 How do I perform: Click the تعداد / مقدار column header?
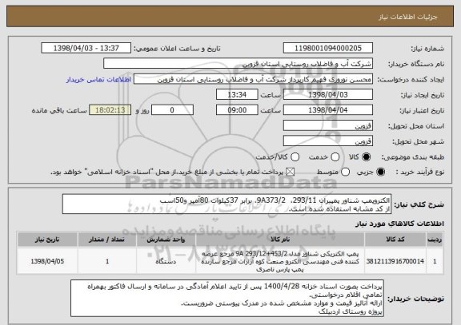[107, 240]
